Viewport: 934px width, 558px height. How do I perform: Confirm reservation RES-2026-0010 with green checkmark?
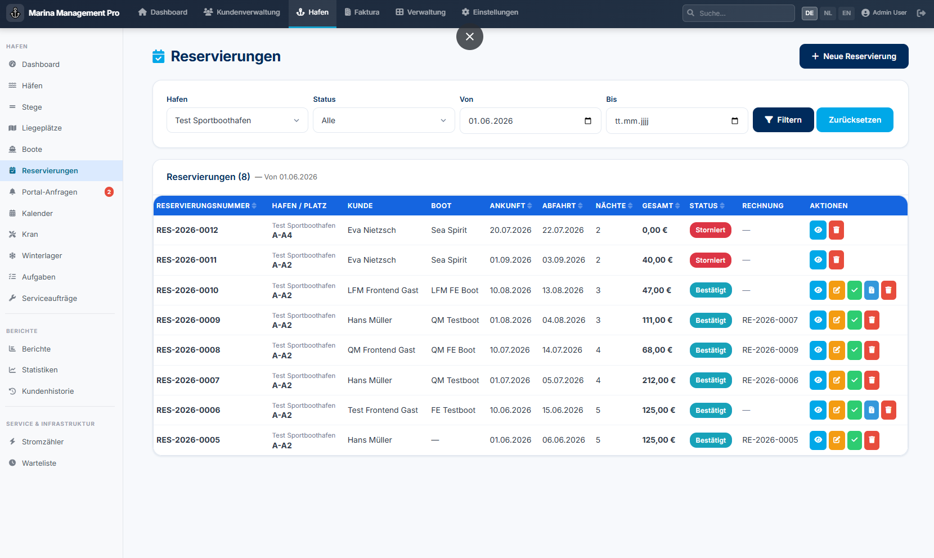tap(855, 290)
